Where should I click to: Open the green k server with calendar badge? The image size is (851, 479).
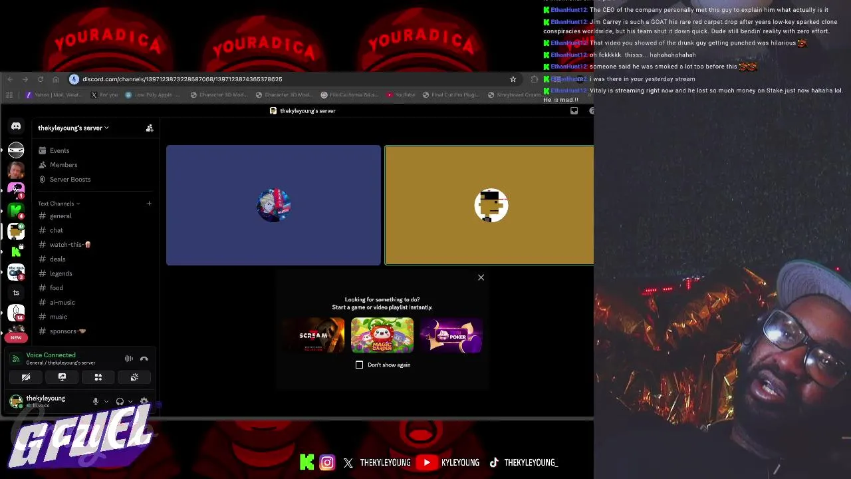click(16, 251)
